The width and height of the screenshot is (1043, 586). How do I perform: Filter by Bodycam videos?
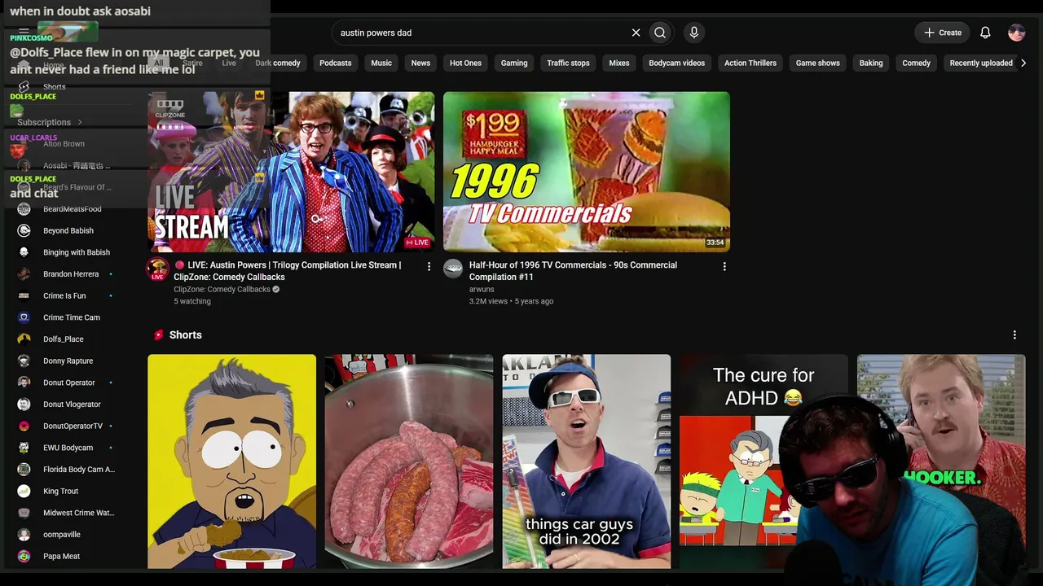[x=676, y=63]
